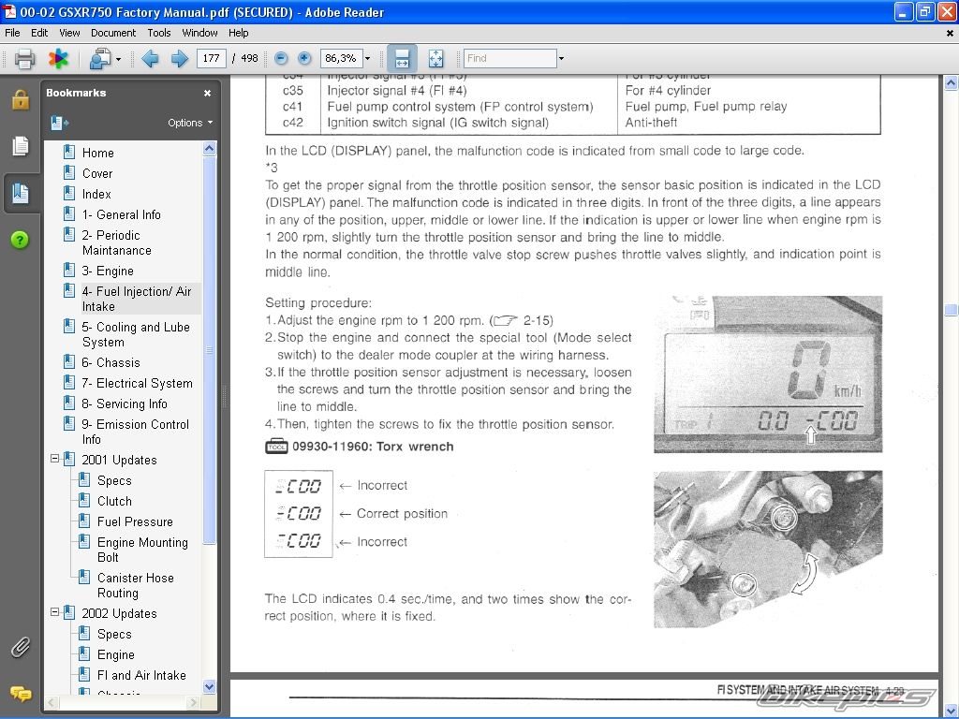Open the security settings padlock icon

click(x=21, y=99)
